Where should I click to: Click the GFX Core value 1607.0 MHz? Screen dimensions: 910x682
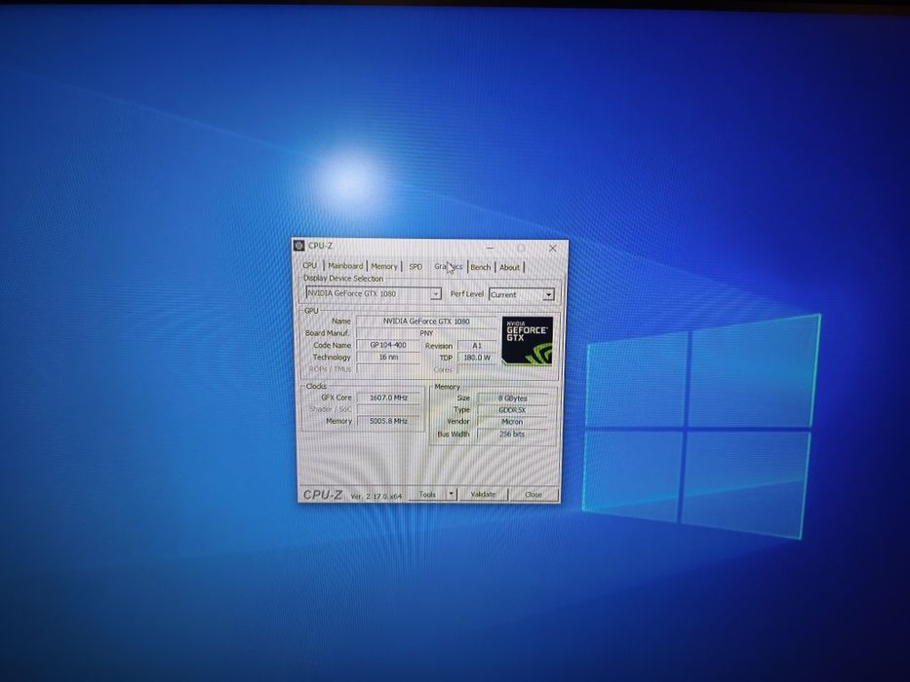(388, 398)
